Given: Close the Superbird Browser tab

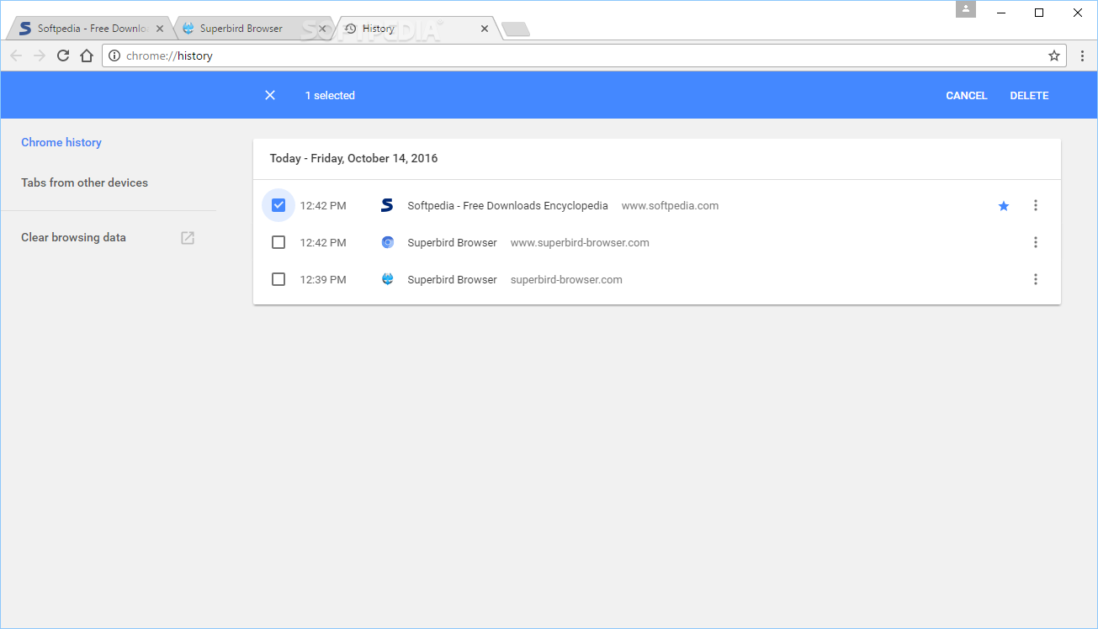Looking at the screenshot, I should pyautogui.click(x=321, y=29).
